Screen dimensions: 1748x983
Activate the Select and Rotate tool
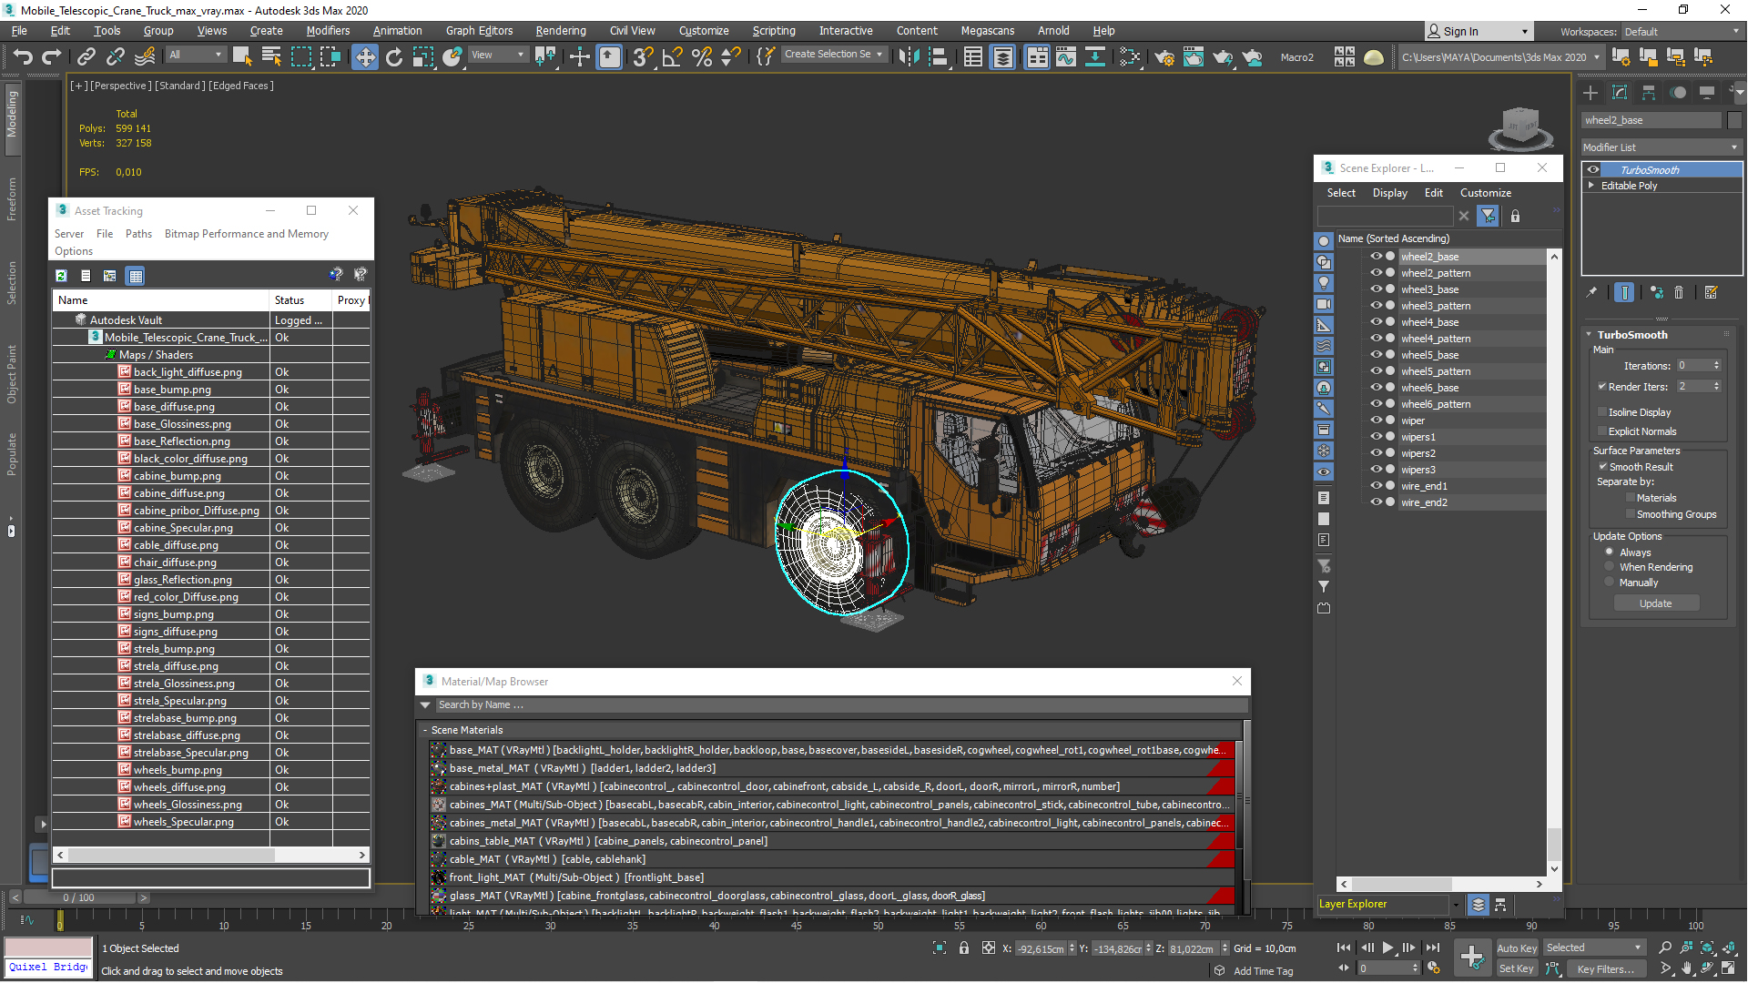pyautogui.click(x=394, y=57)
